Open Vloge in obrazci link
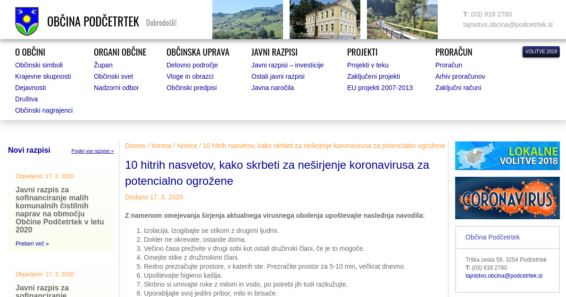The image size is (566, 297). pyautogui.click(x=190, y=76)
